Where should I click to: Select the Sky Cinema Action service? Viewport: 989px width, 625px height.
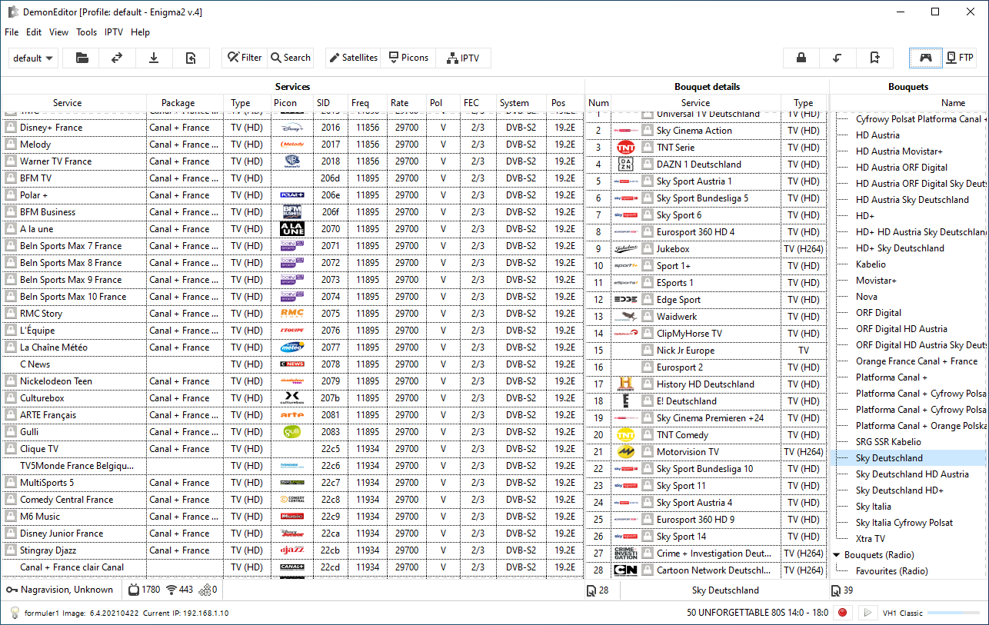(x=706, y=131)
